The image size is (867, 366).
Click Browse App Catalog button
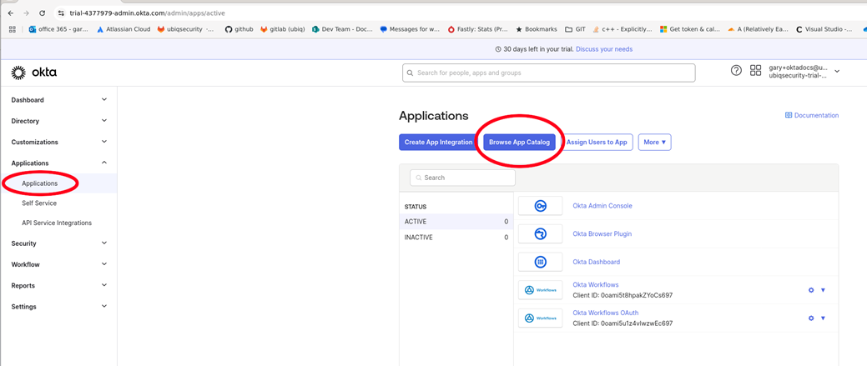[x=519, y=142]
